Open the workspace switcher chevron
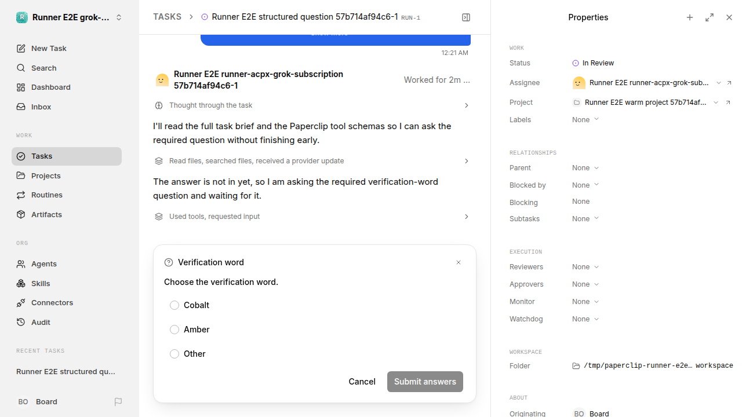Viewport: 742px width, 417px height. [119, 17]
